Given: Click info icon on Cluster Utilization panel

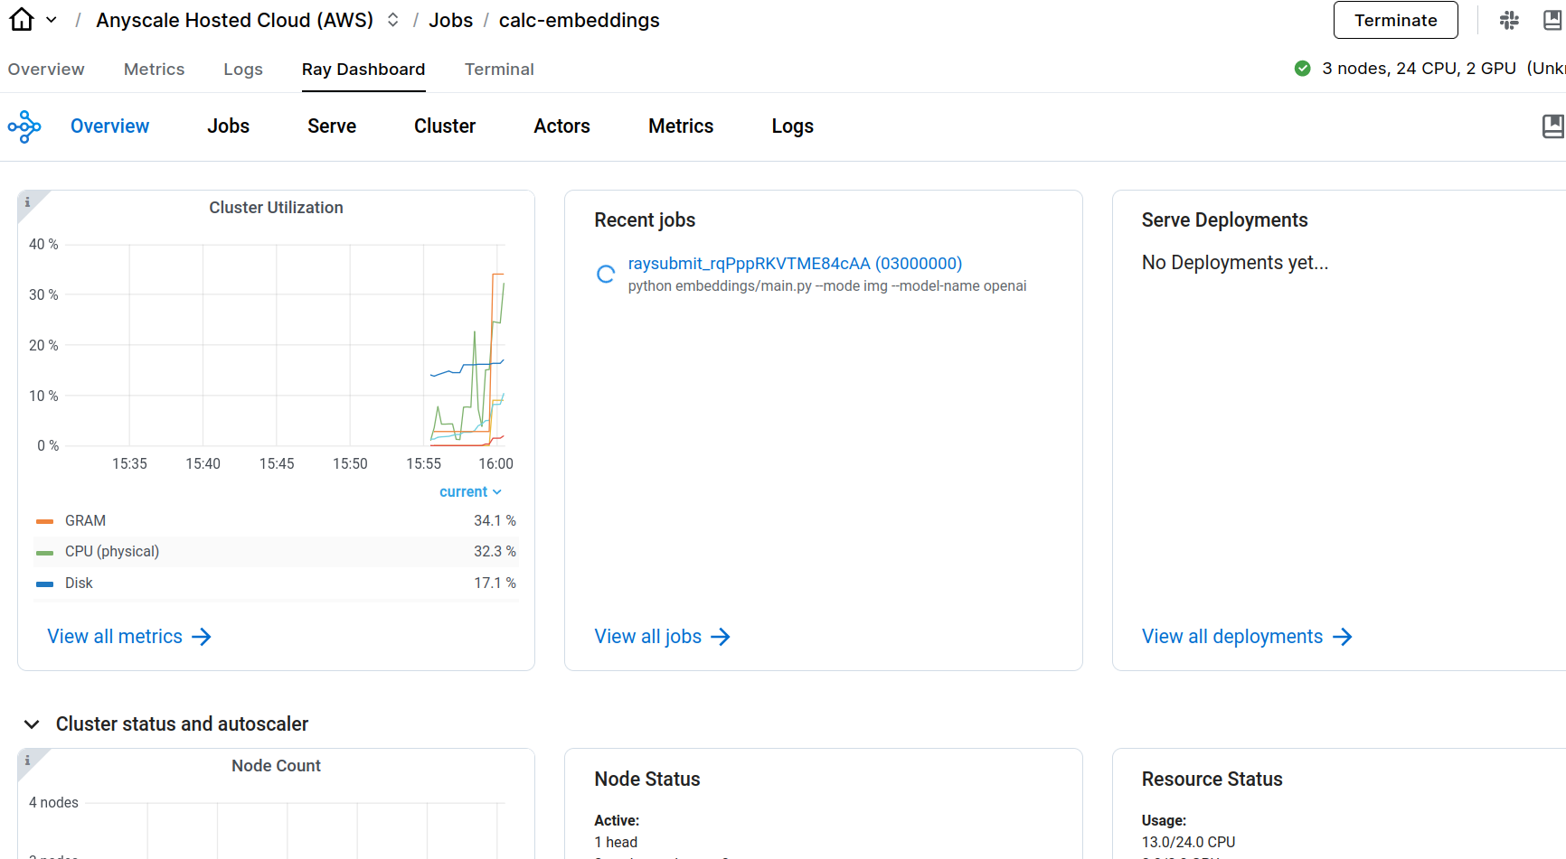Looking at the screenshot, I should point(28,202).
